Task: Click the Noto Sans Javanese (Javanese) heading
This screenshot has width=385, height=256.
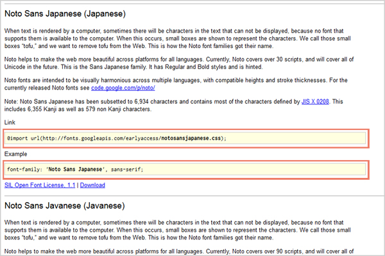Action: [x=65, y=205]
